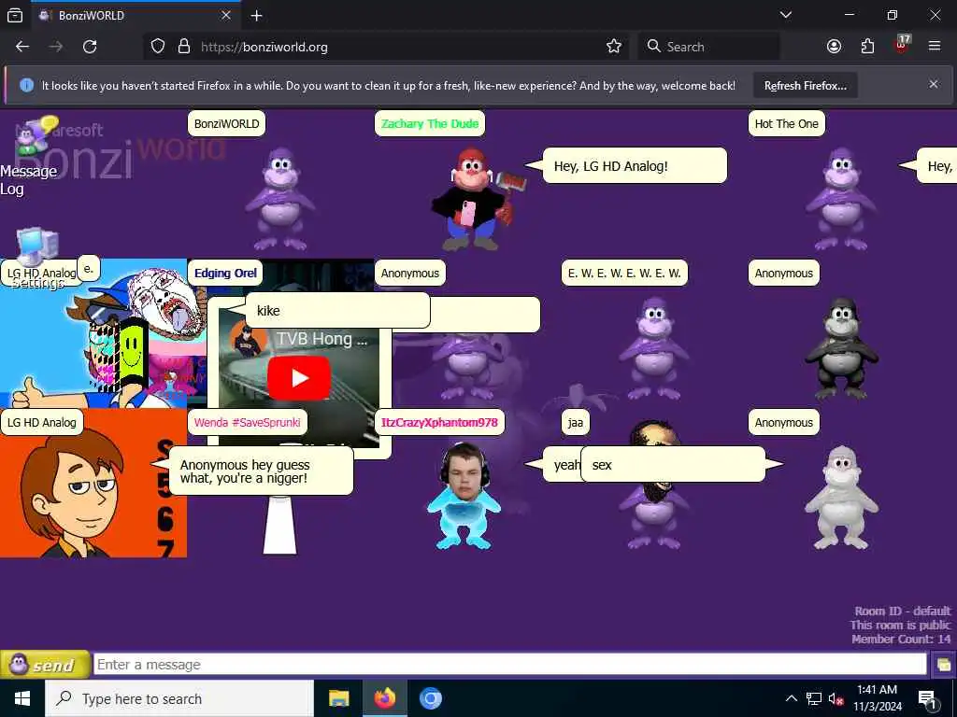Click the black gorilla character
Image resolution: width=957 pixels, height=717 pixels.
(842, 348)
